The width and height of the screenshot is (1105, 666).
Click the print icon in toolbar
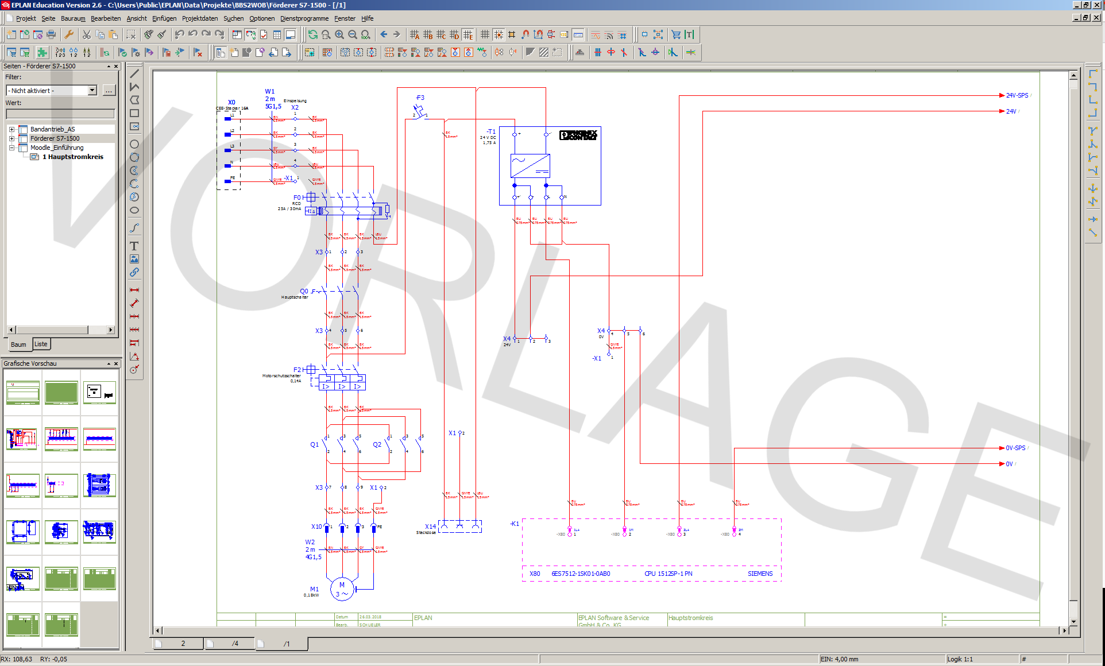51,34
